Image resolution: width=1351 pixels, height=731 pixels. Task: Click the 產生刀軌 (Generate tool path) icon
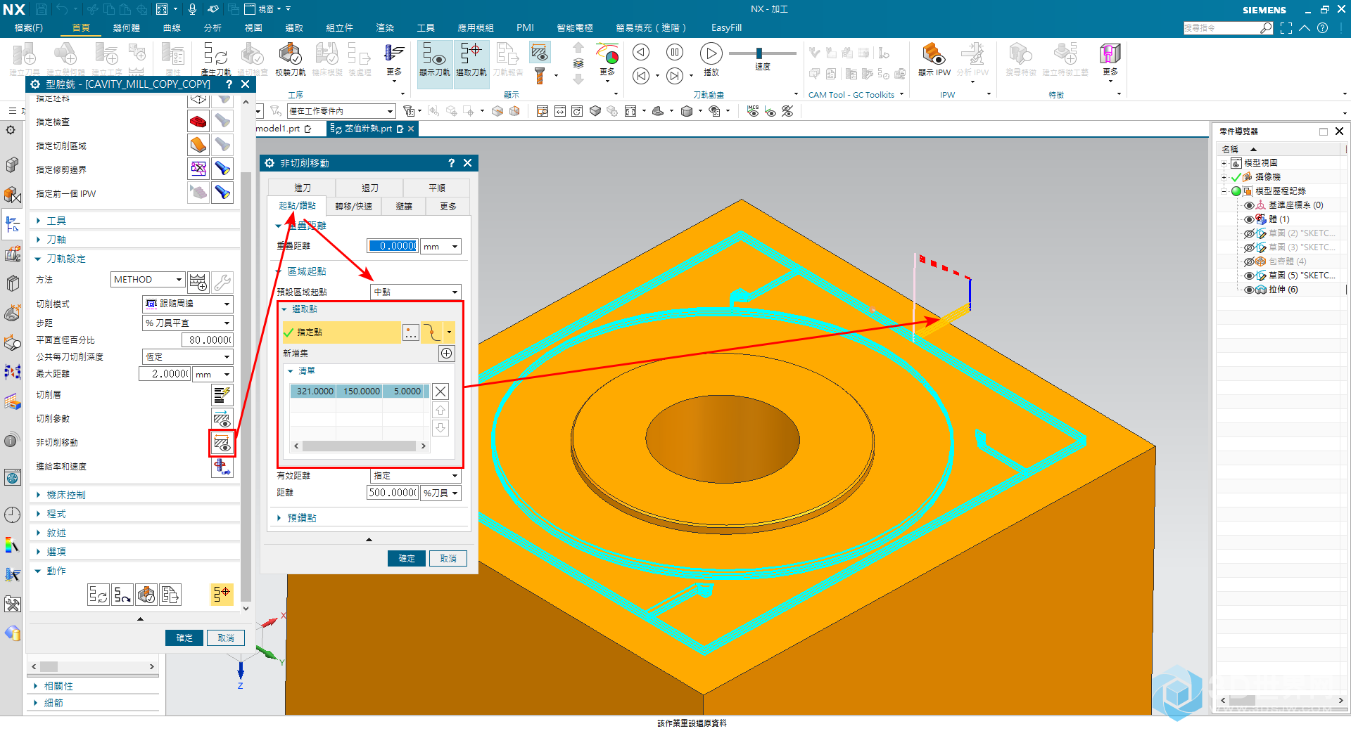point(215,54)
